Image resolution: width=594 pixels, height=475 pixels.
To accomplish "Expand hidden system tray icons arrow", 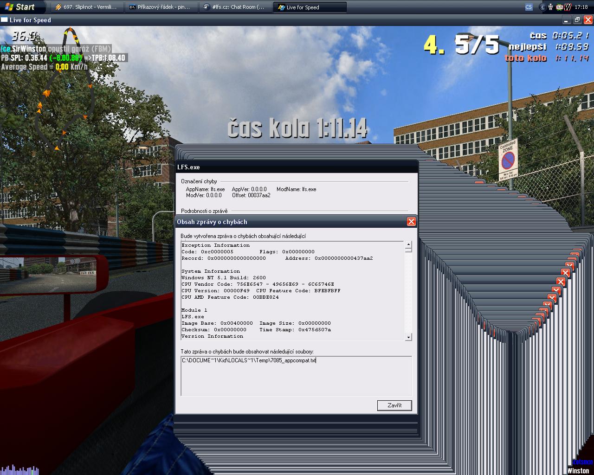I will coord(542,7).
